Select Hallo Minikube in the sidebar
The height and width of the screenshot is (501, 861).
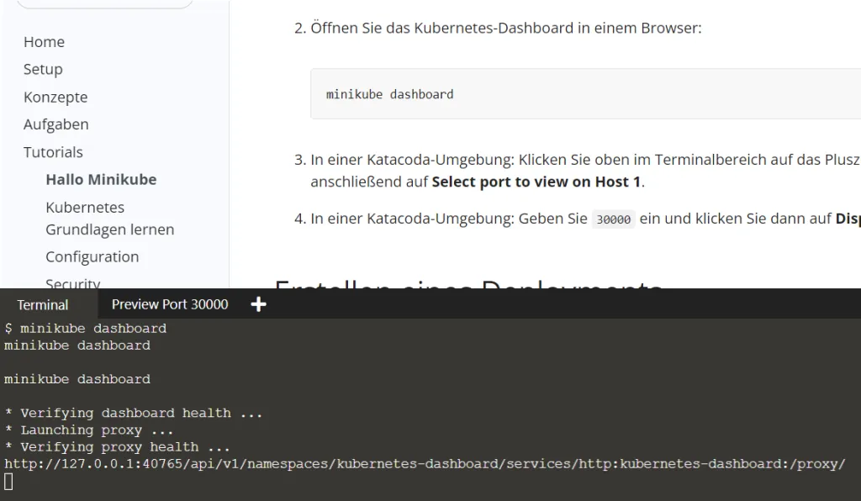[101, 179]
